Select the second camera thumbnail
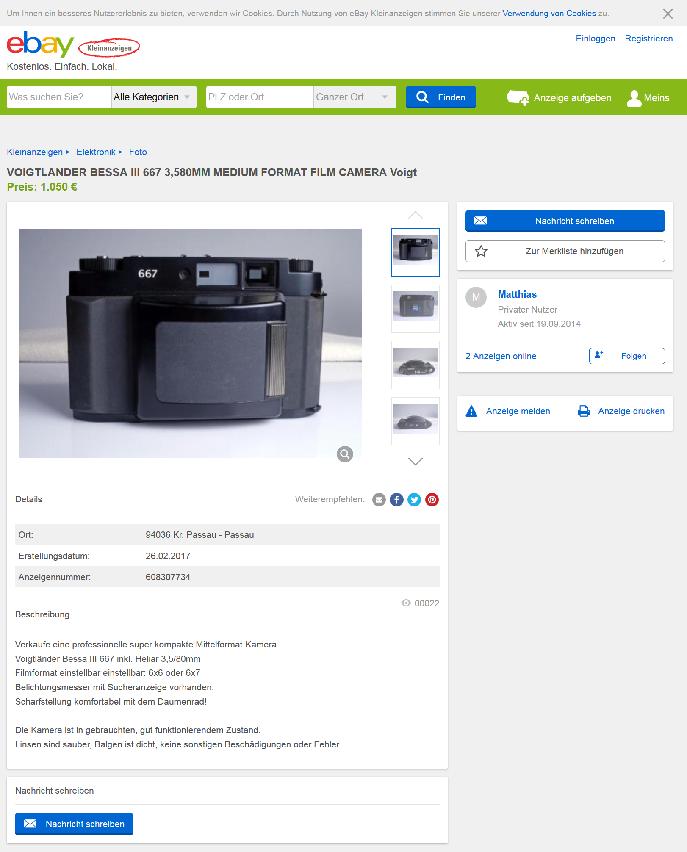The width and height of the screenshot is (687, 852). [x=416, y=309]
